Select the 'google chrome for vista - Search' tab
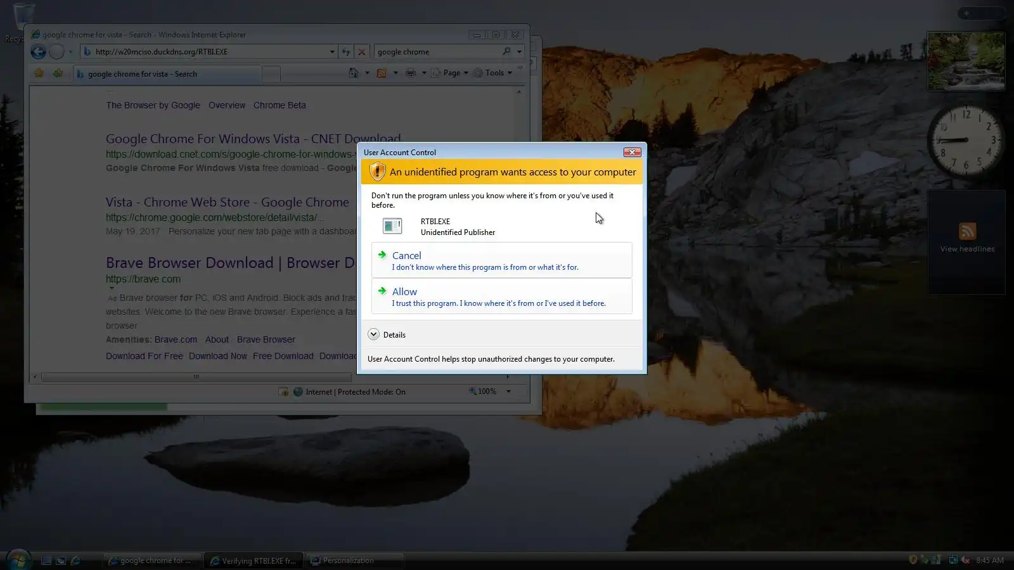The height and width of the screenshot is (570, 1014). pos(167,74)
